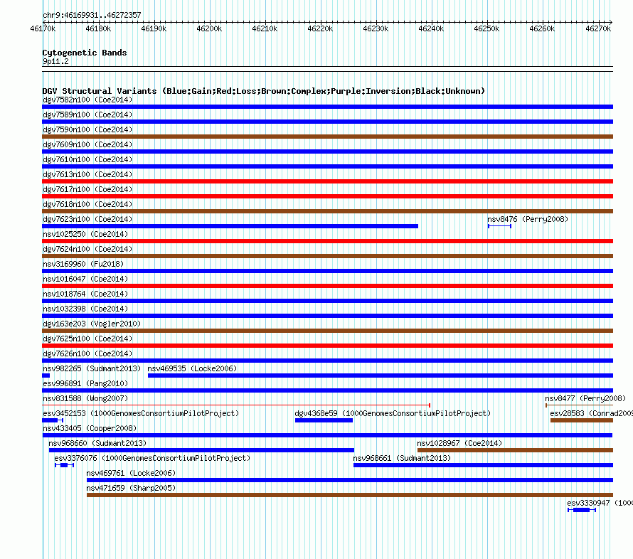Click the dgv7624n100 (Coe2014) label
633x559 pixels.
click(x=87, y=249)
